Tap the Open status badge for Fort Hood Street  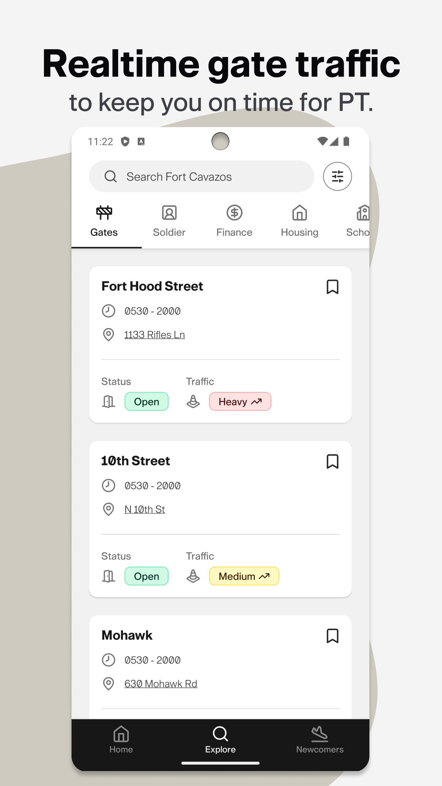tap(146, 402)
